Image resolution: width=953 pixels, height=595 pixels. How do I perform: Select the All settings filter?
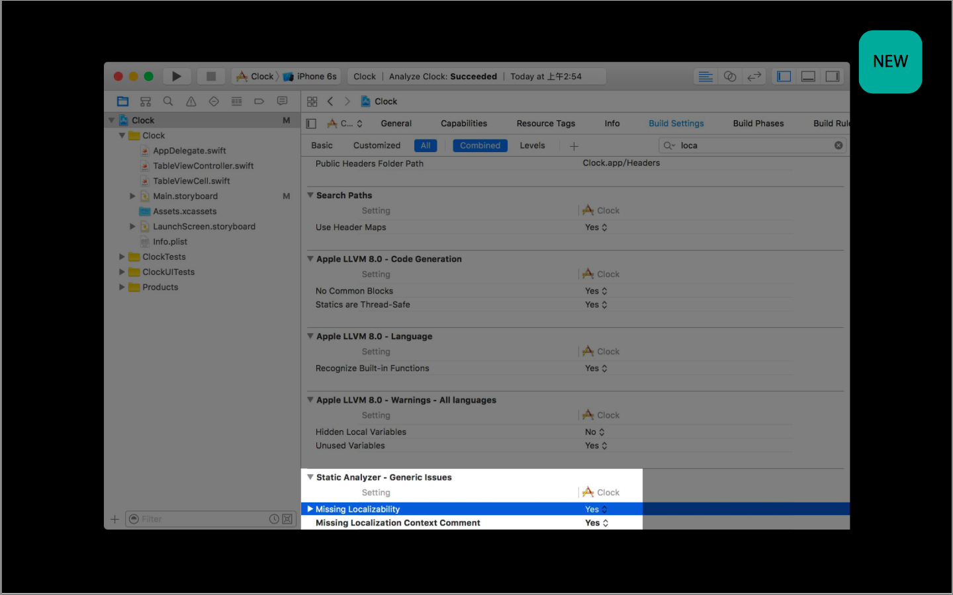[x=426, y=145]
